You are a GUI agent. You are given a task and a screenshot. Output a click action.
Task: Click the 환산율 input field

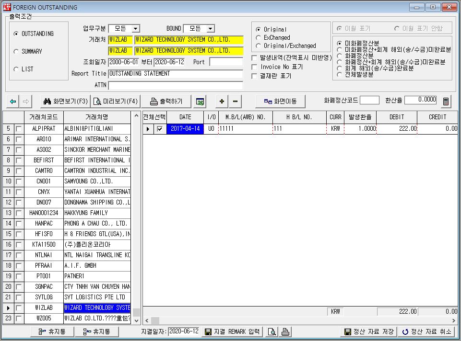click(421, 100)
